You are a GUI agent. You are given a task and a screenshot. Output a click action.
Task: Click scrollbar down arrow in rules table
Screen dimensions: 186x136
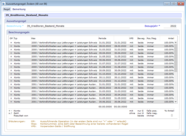(176, 101)
